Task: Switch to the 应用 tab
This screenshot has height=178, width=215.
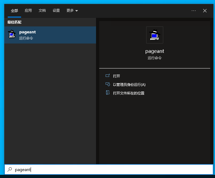Action: click(28, 11)
